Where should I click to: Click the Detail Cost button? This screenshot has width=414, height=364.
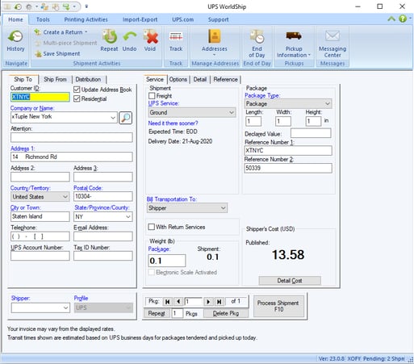pos(290,281)
